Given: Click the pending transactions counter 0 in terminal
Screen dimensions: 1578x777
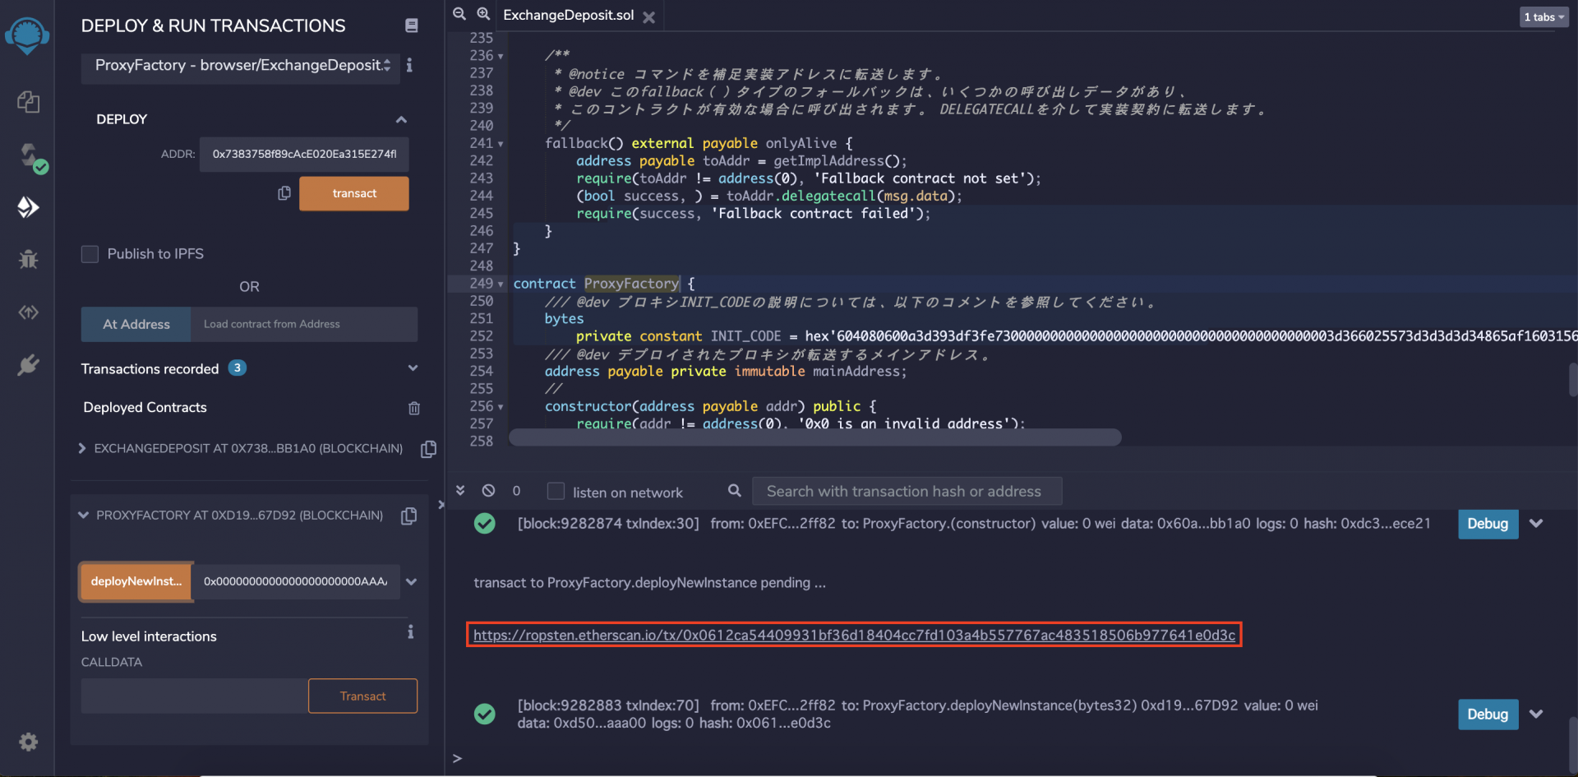Looking at the screenshot, I should pos(516,491).
